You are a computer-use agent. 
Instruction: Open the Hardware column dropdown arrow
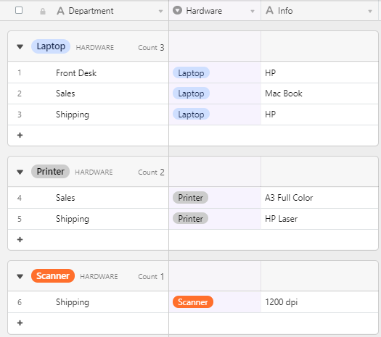[253, 11]
